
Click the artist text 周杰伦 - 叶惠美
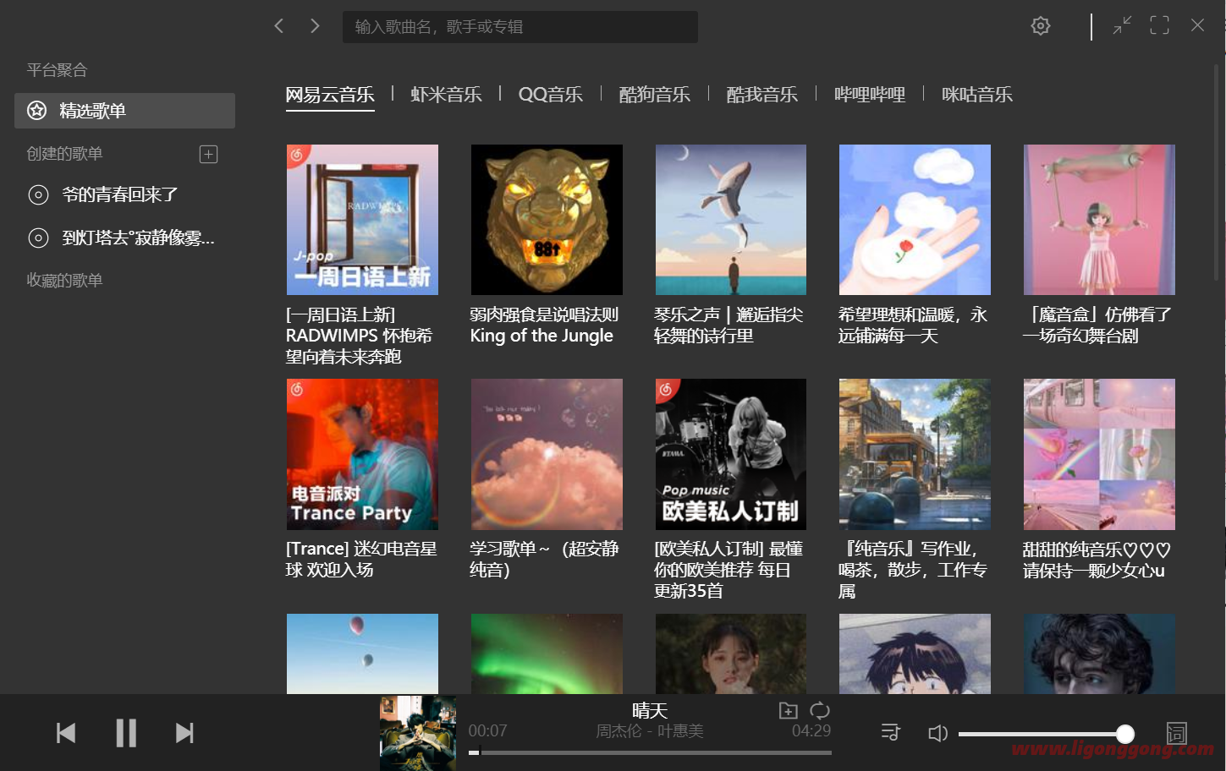point(650,731)
